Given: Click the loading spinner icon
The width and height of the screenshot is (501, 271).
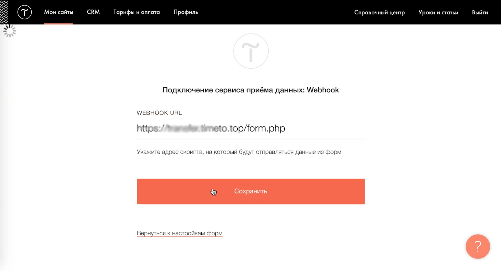Looking at the screenshot, I should [x=10, y=31].
